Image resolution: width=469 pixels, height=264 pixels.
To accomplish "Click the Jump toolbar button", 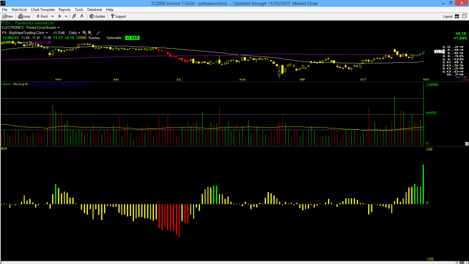I will coord(24,16).
